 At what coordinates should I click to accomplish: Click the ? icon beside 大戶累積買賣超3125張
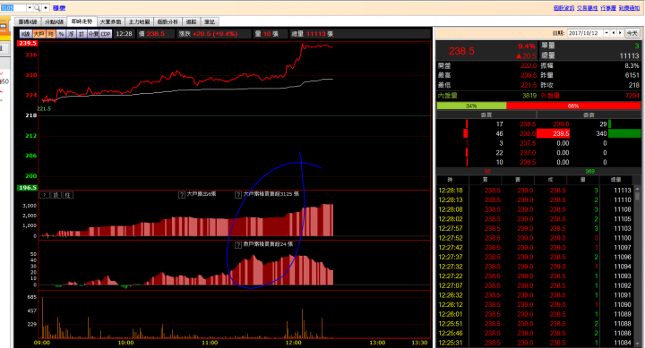[x=238, y=195]
